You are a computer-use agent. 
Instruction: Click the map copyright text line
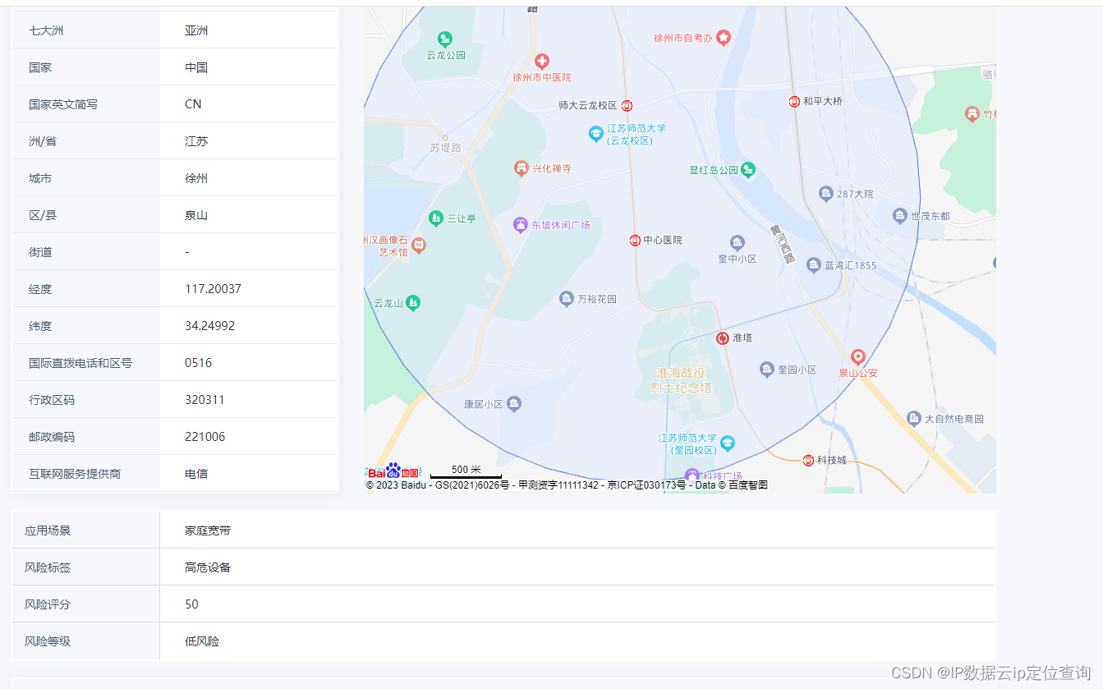click(x=567, y=485)
